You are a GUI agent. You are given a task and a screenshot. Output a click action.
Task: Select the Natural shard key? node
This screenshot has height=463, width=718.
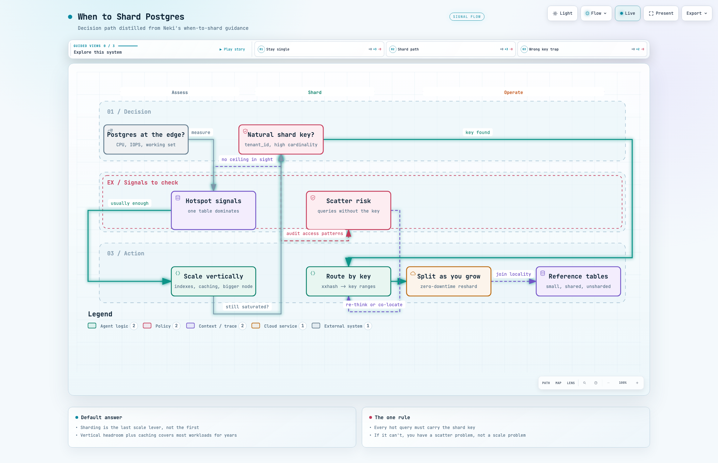pyautogui.click(x=281, y=139)
